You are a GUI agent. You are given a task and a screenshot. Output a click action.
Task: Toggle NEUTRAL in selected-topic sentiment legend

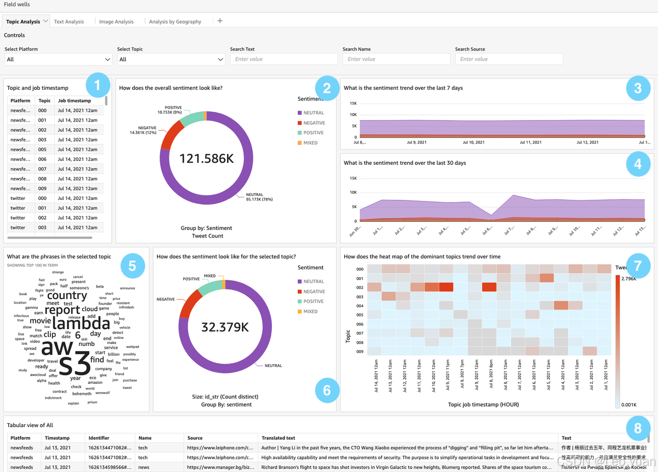pos(311,281)
